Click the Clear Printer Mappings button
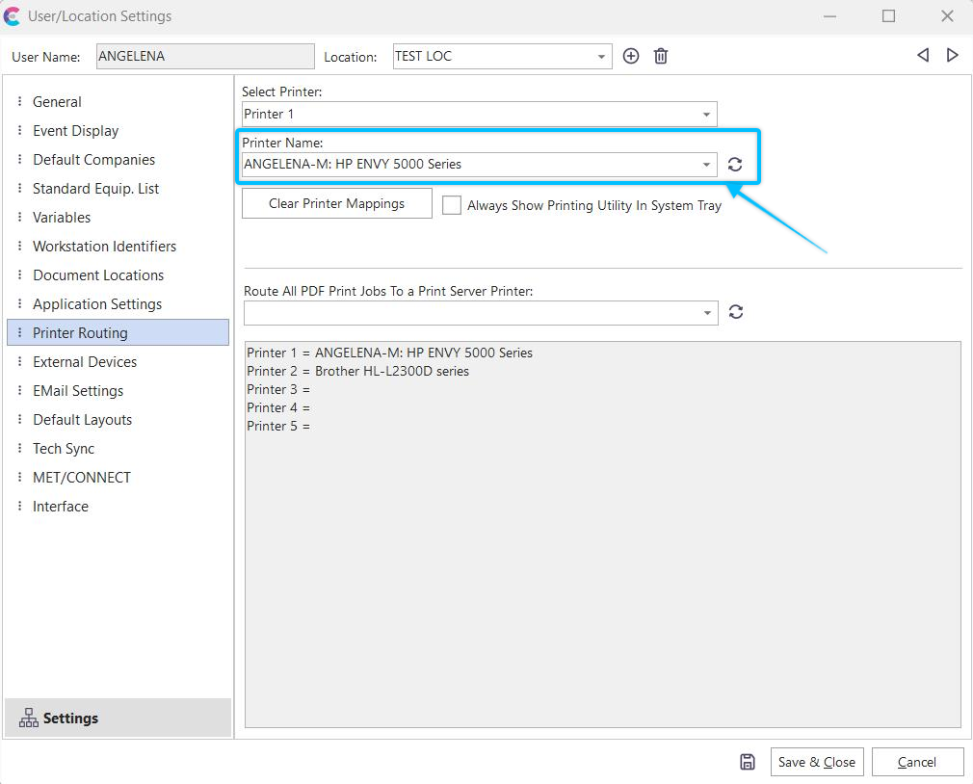973x784 pixels. pos(336,203)
